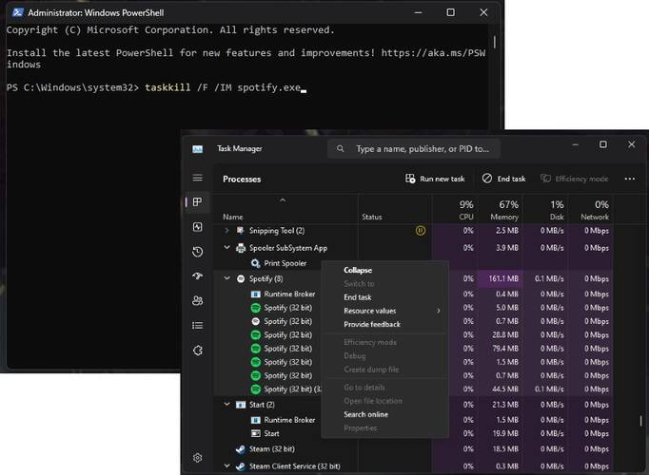The width and height of the screenshot is (649, 475).
Task: Sort by Status column header
Action: pos(395,210)
